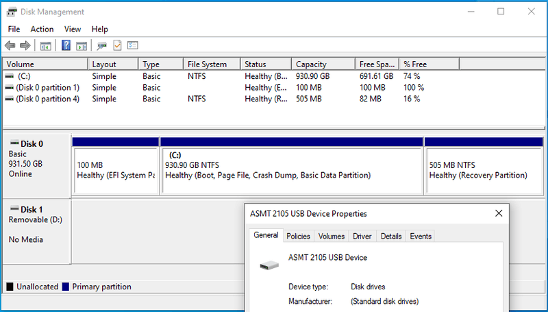Open the Help menu

click(x=99, y=29)
